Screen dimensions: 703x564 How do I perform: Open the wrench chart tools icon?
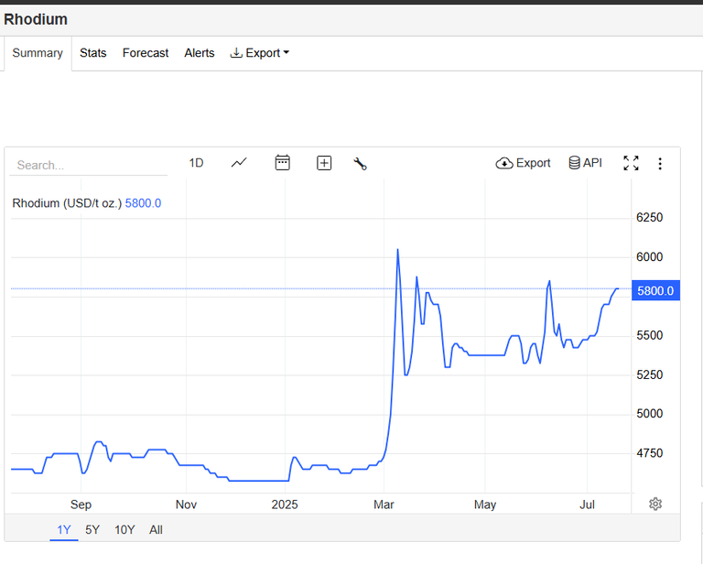click(360, 163)
